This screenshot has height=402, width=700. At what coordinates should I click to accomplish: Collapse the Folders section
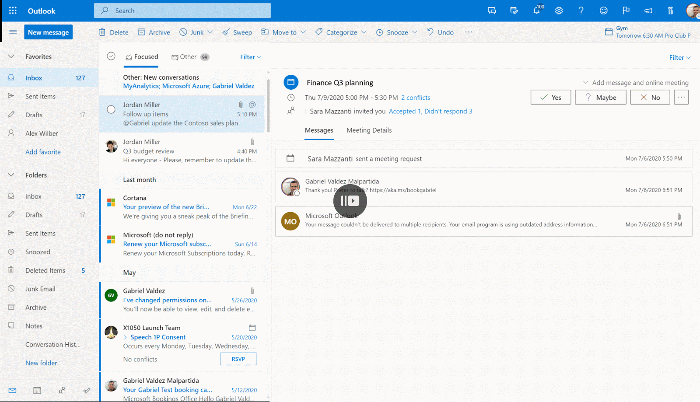click(11, 175)
